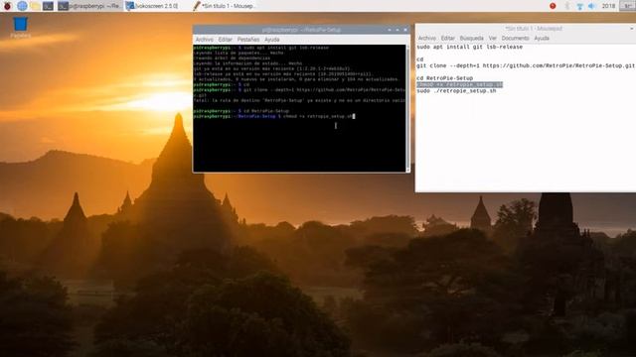Click the 'sudo ./retropie_setup.sh' line in Mousepad
This screenshot has width=636, height=357.
(456, 91)
